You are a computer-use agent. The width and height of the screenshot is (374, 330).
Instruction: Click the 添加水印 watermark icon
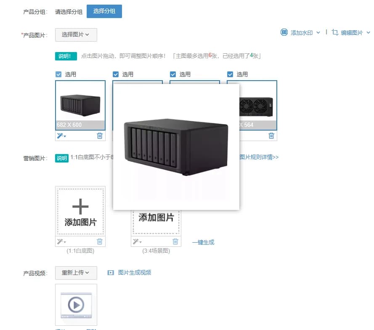tap(284, 32)
